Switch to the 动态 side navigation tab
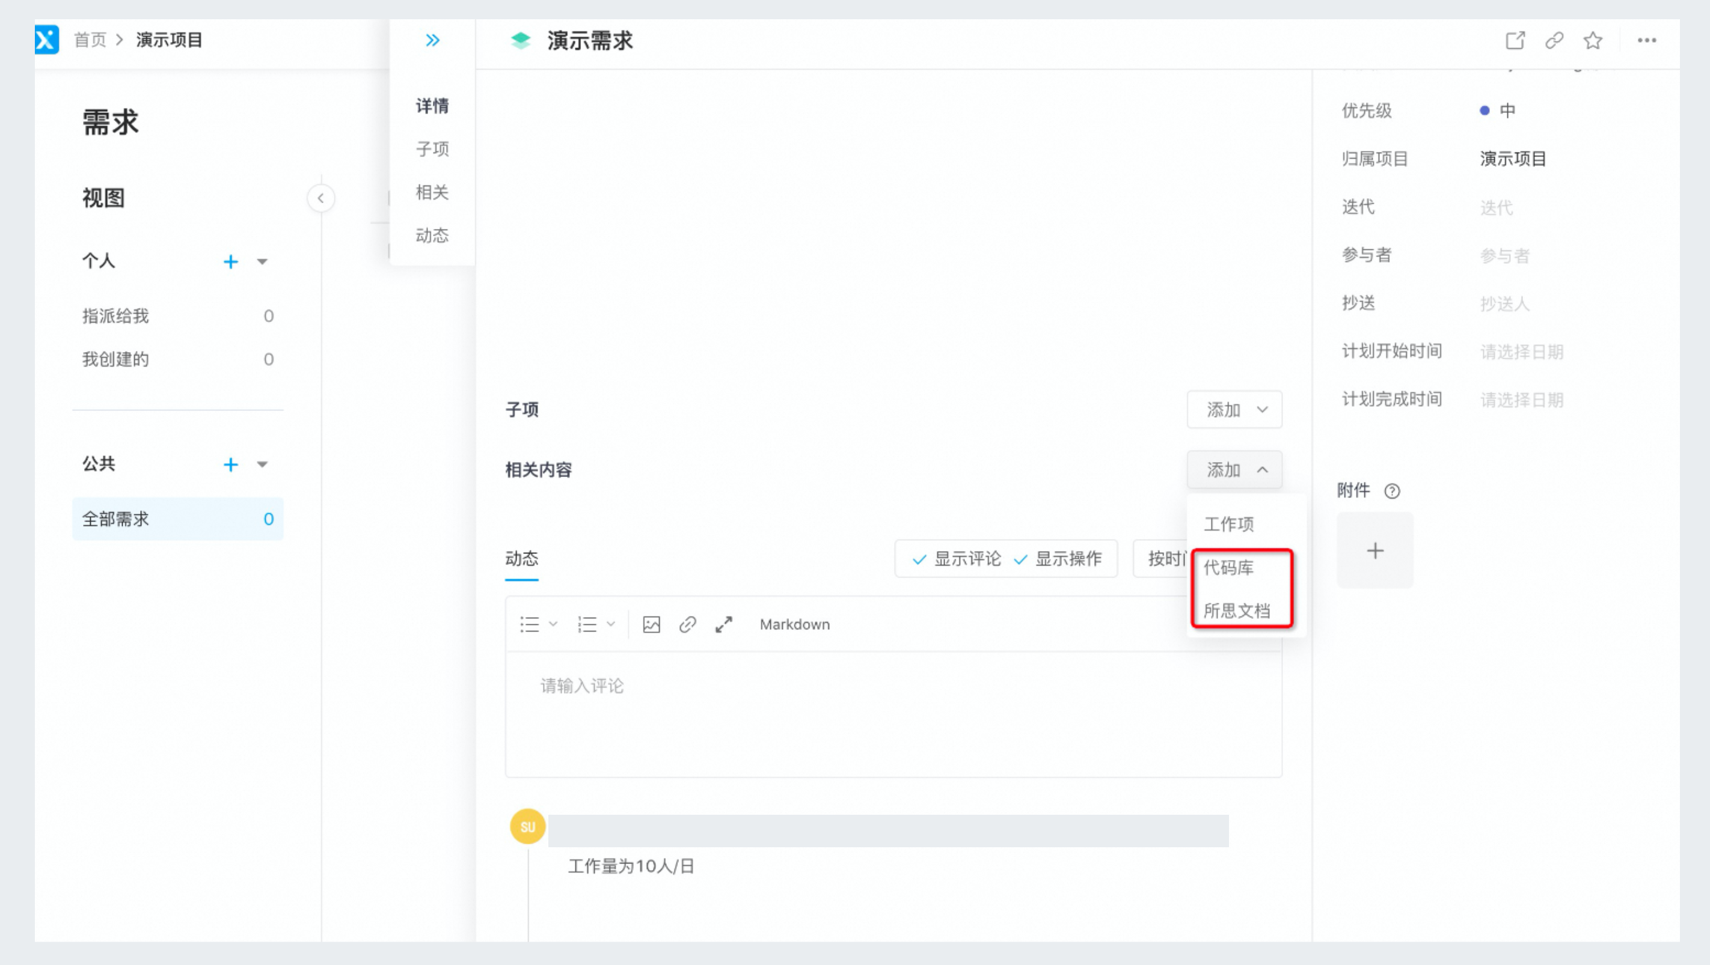The image size is (1710, 965). 432,235
